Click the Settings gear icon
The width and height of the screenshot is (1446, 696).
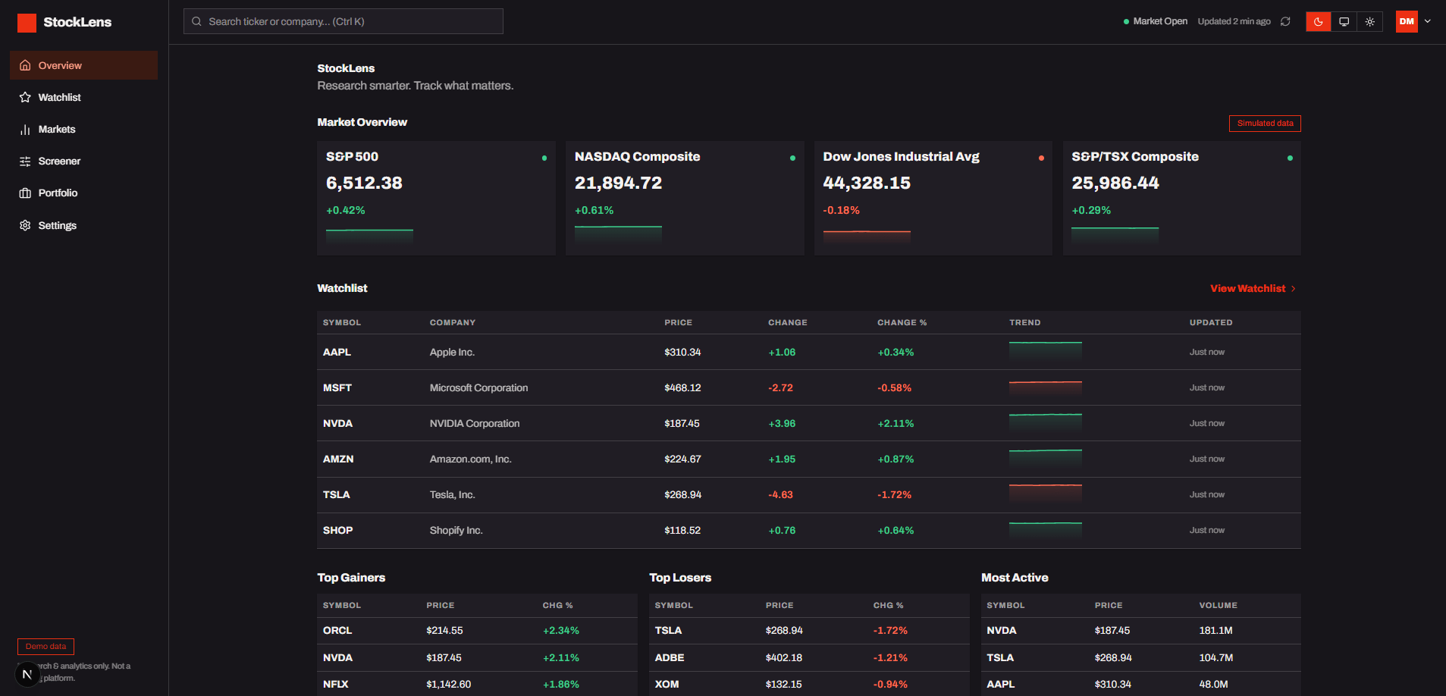(x=25, y=225)
